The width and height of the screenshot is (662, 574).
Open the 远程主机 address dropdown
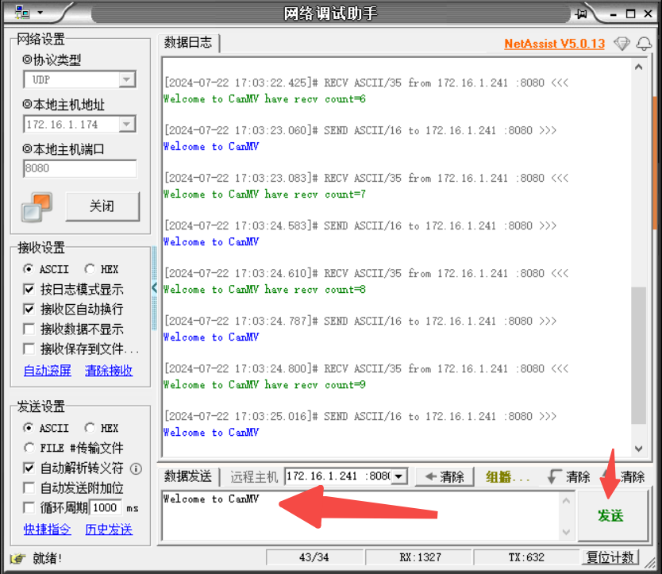point(399,476)
